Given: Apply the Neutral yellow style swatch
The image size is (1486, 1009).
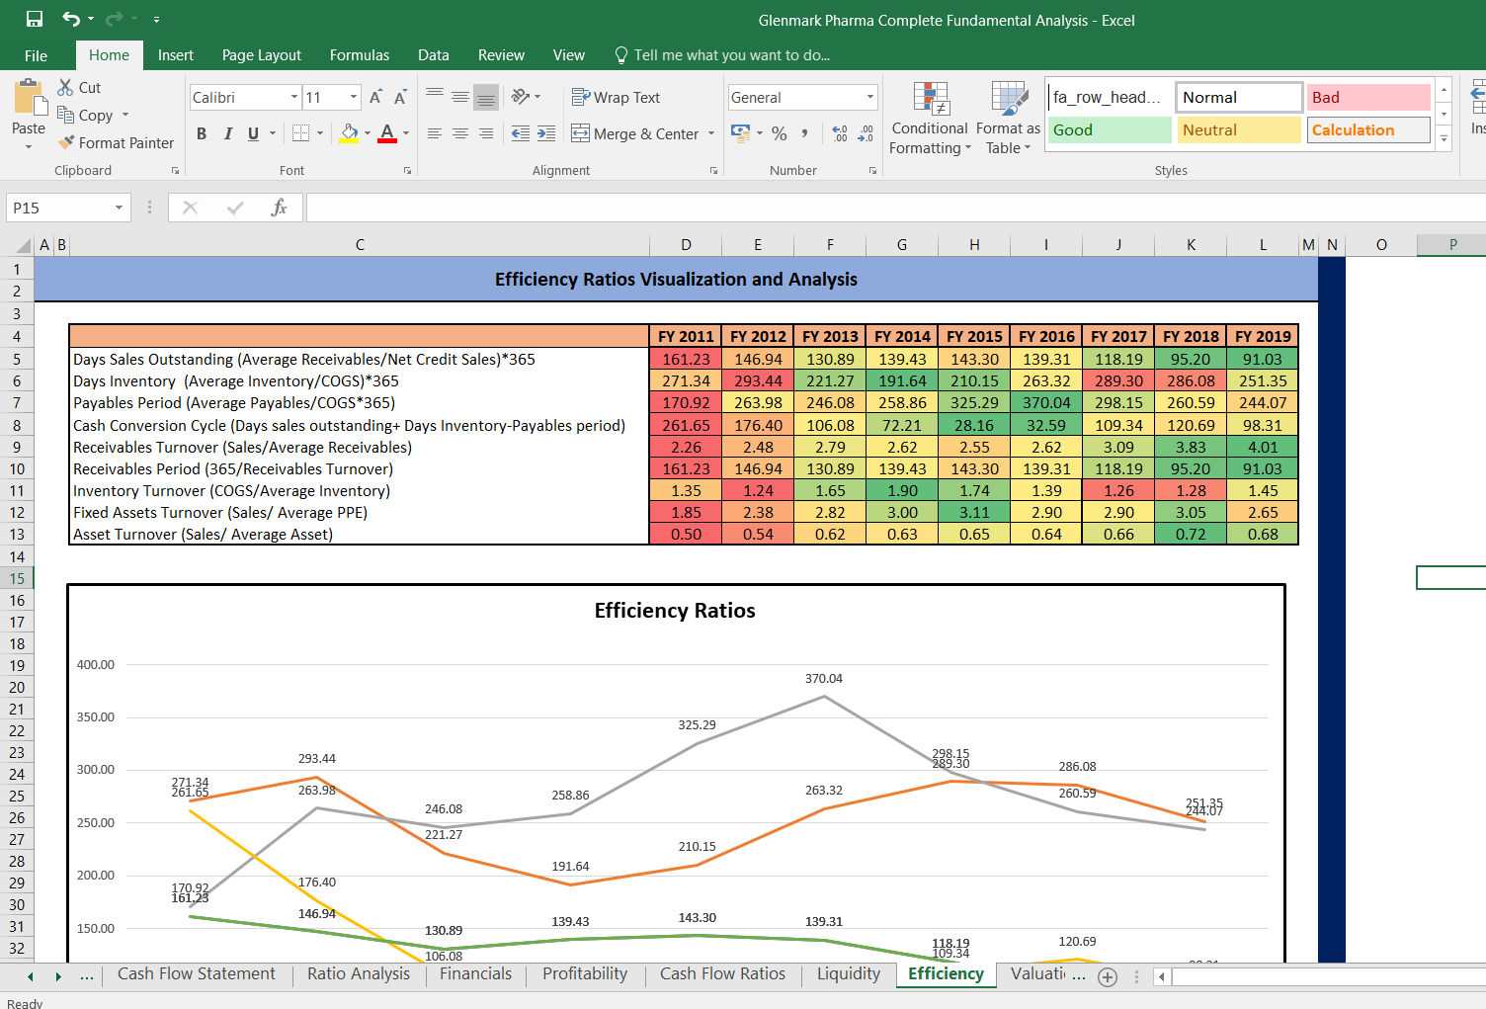Looking at the screenshot, I should click(1239, 129).
